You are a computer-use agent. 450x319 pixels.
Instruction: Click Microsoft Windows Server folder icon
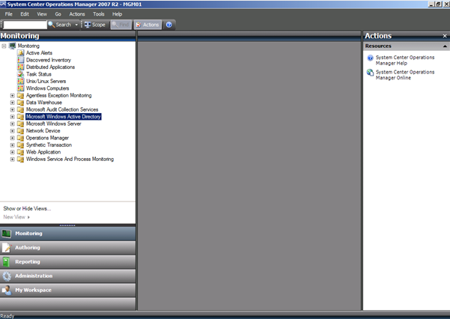pyautogui.click(x=20, y=124)
